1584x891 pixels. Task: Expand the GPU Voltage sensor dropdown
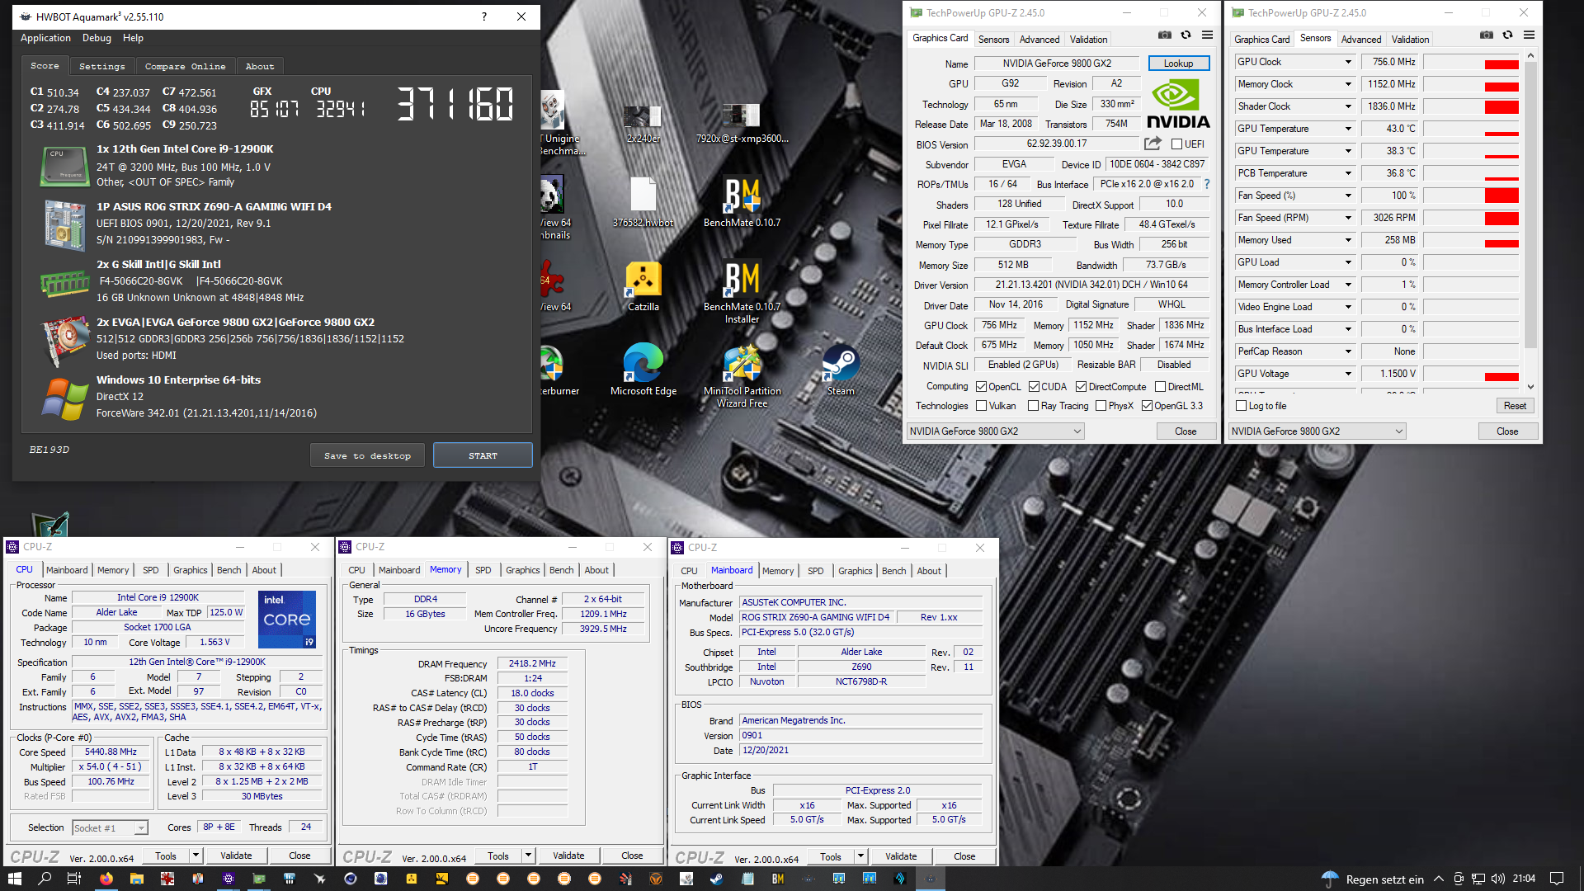[1348, 374]
